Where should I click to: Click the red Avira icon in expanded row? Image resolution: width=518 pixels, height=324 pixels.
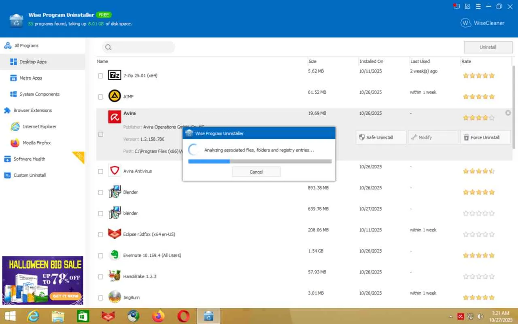[115, 117]
